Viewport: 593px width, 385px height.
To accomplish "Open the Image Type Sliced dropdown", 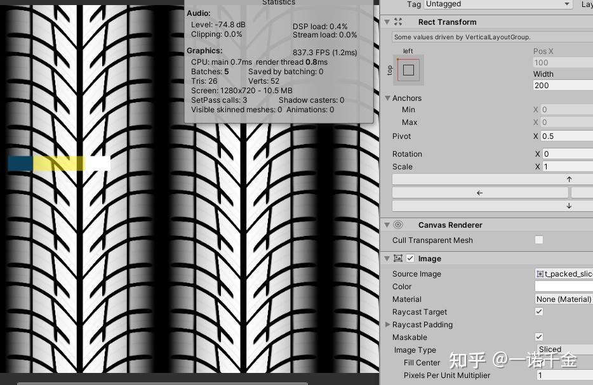I will (562, 349).
